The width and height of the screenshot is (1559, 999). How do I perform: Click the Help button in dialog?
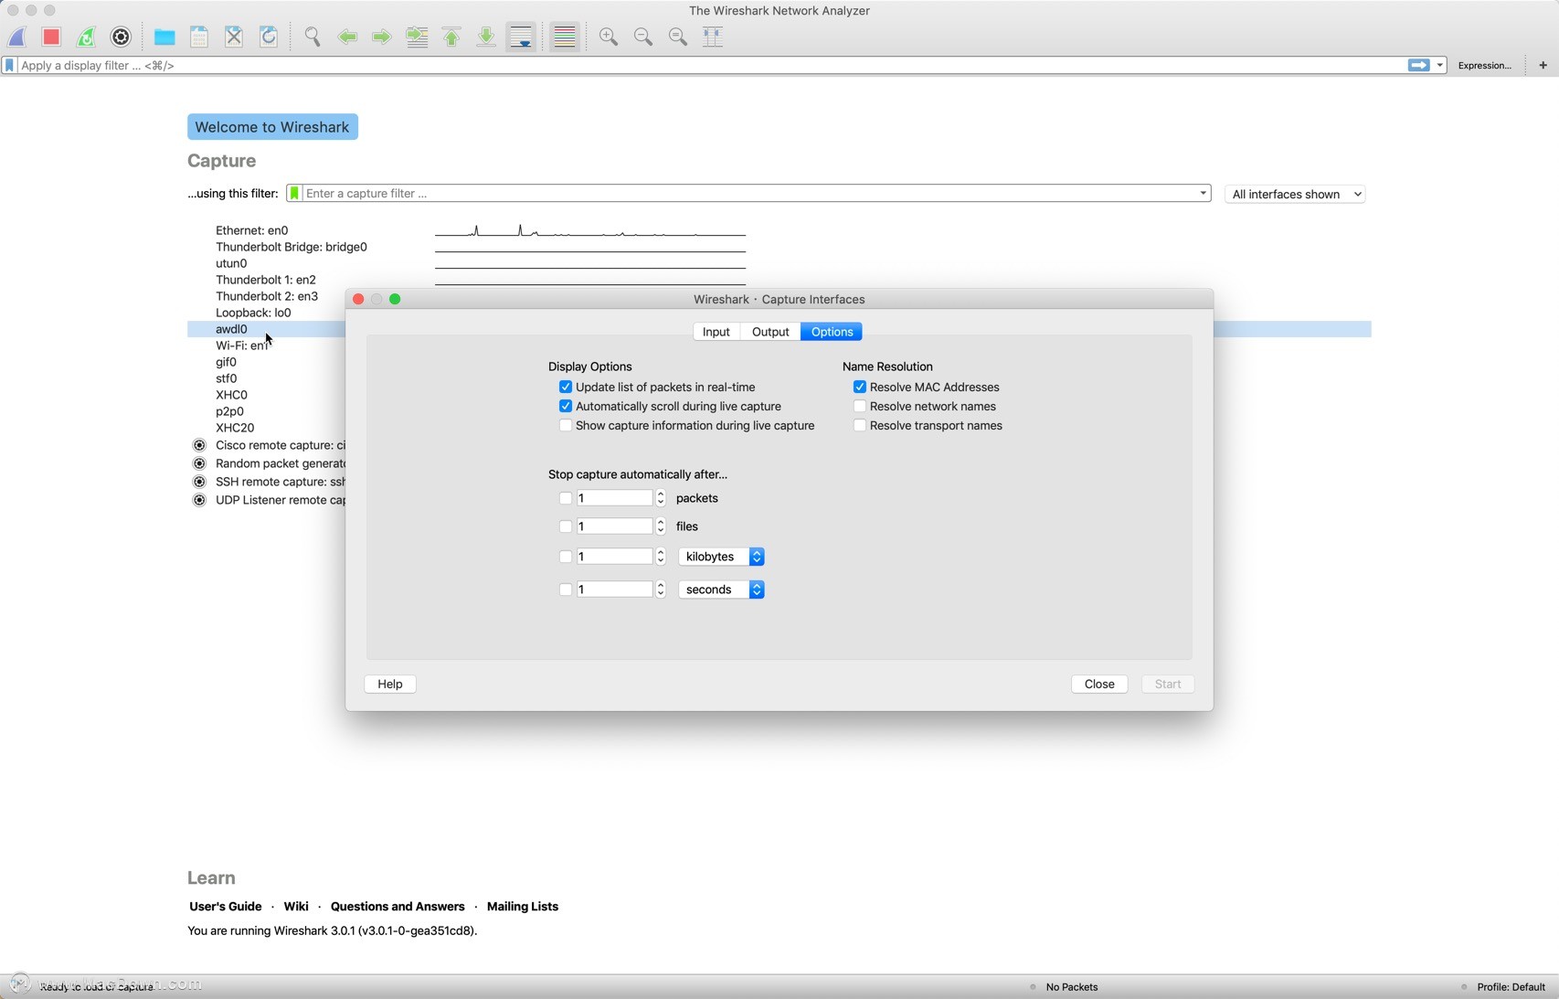(390, 685)
